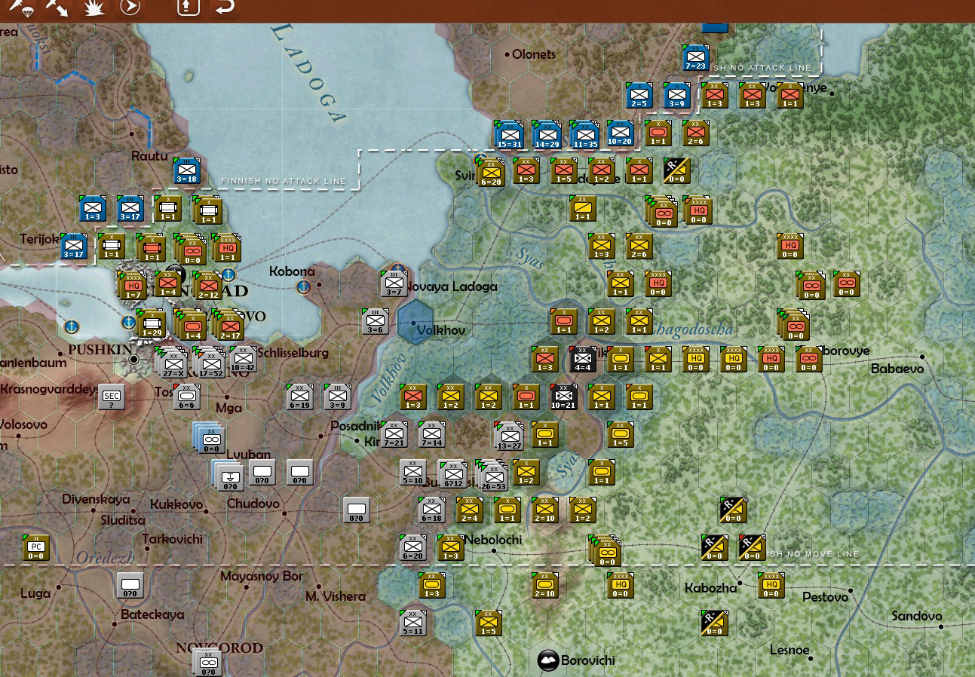
Task: Select the German unit marked 10=42
Action: [x=243, y=360]
